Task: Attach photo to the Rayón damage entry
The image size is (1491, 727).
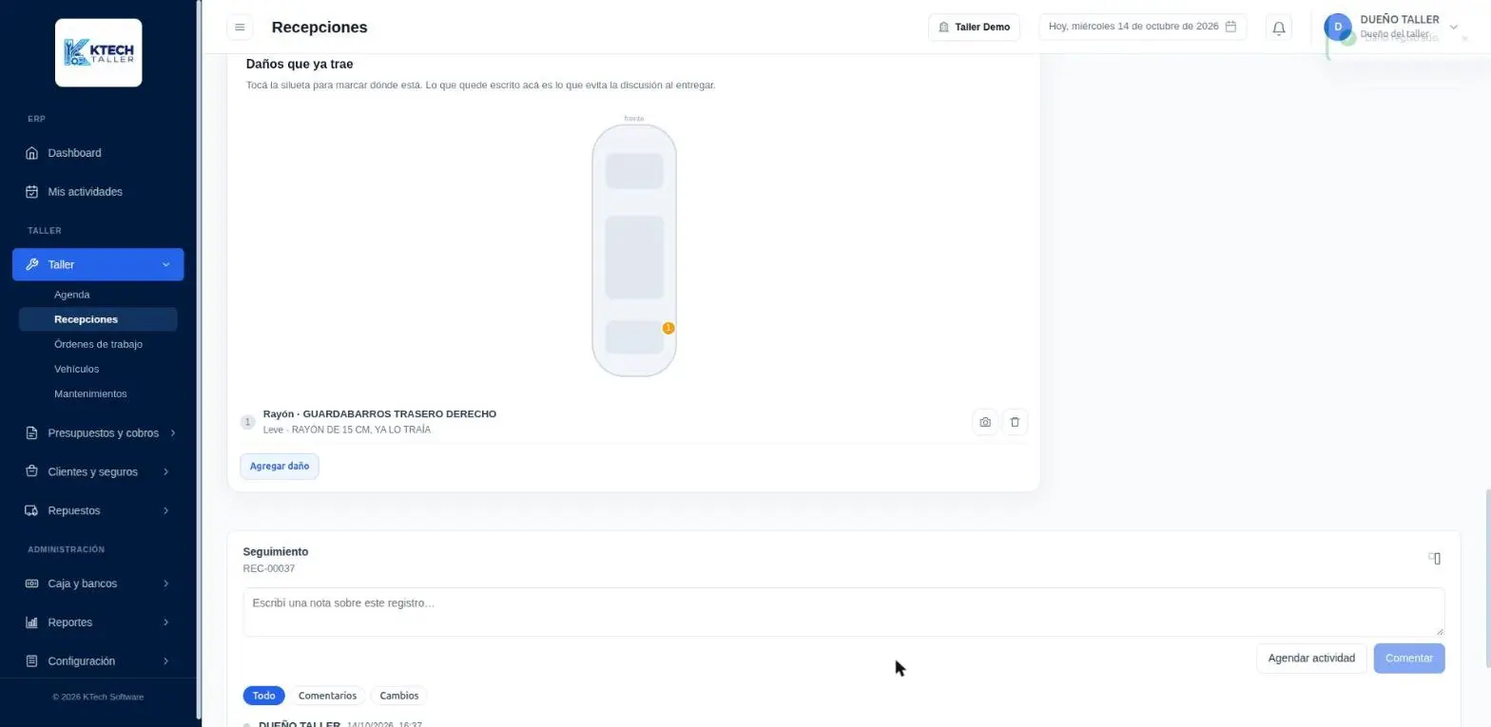Action: point(985,422)
